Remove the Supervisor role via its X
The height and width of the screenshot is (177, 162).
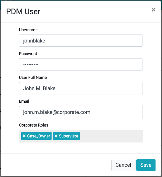point(56,136)
